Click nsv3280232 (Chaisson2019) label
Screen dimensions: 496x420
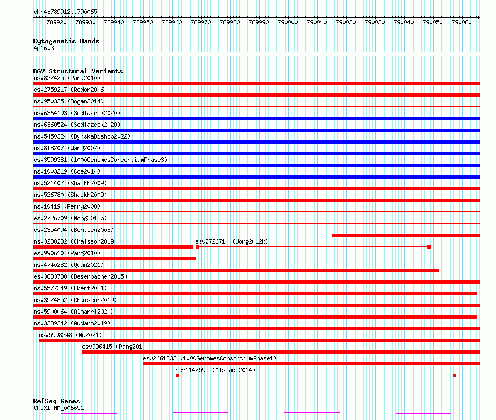[75, 241]
